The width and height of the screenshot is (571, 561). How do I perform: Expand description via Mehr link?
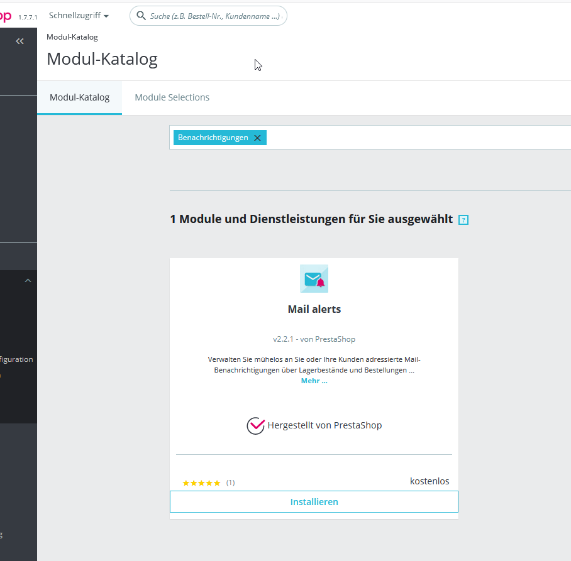click(x=314, y=381)
